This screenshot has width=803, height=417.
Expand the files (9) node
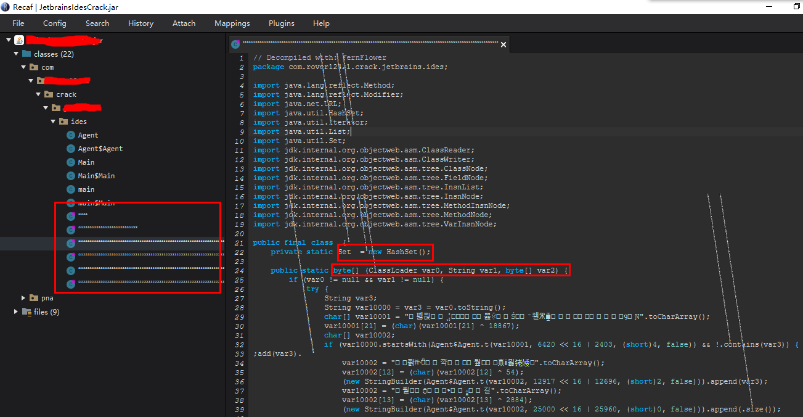tap(15, 312)
